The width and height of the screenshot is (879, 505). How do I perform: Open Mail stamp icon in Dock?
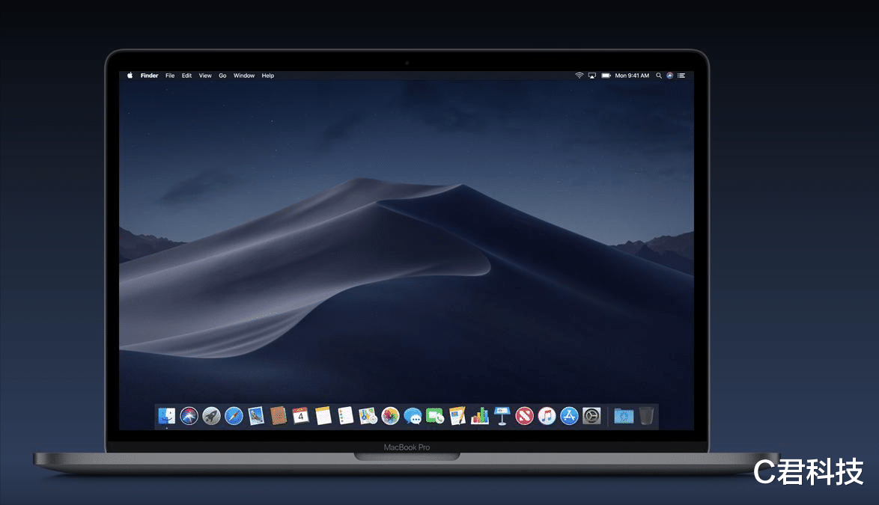click(x=256, y=416)
